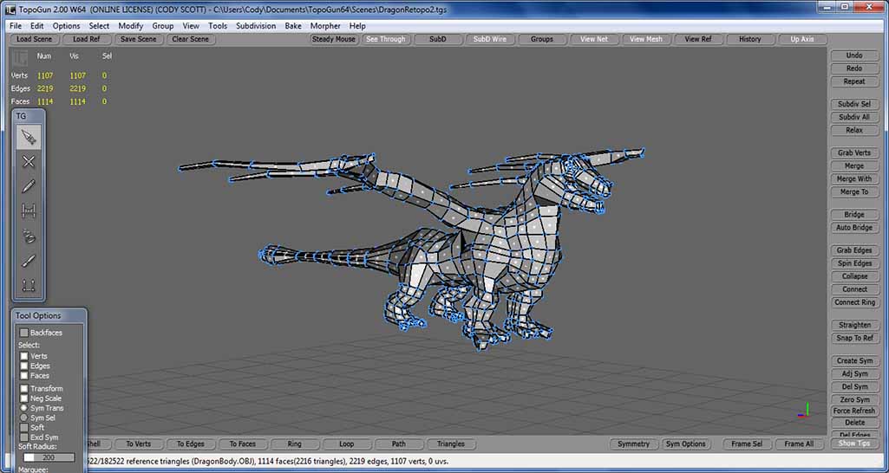This screenshot has width=889, height=473.
Task: Select the Sym Trans radio button
Action: 23,408
